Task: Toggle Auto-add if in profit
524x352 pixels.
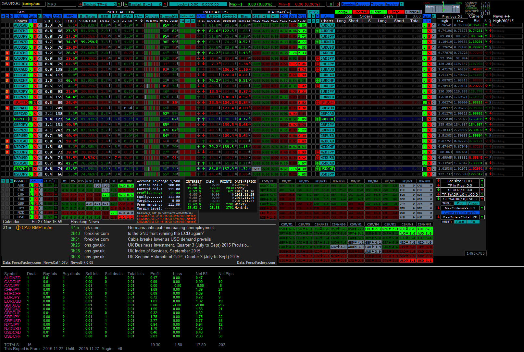Action: click(460, 213)
